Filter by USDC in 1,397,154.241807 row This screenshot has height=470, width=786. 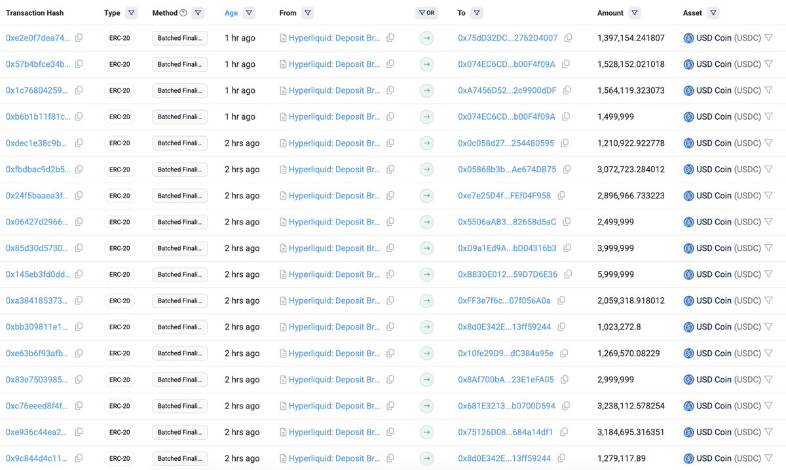point(769,38)
